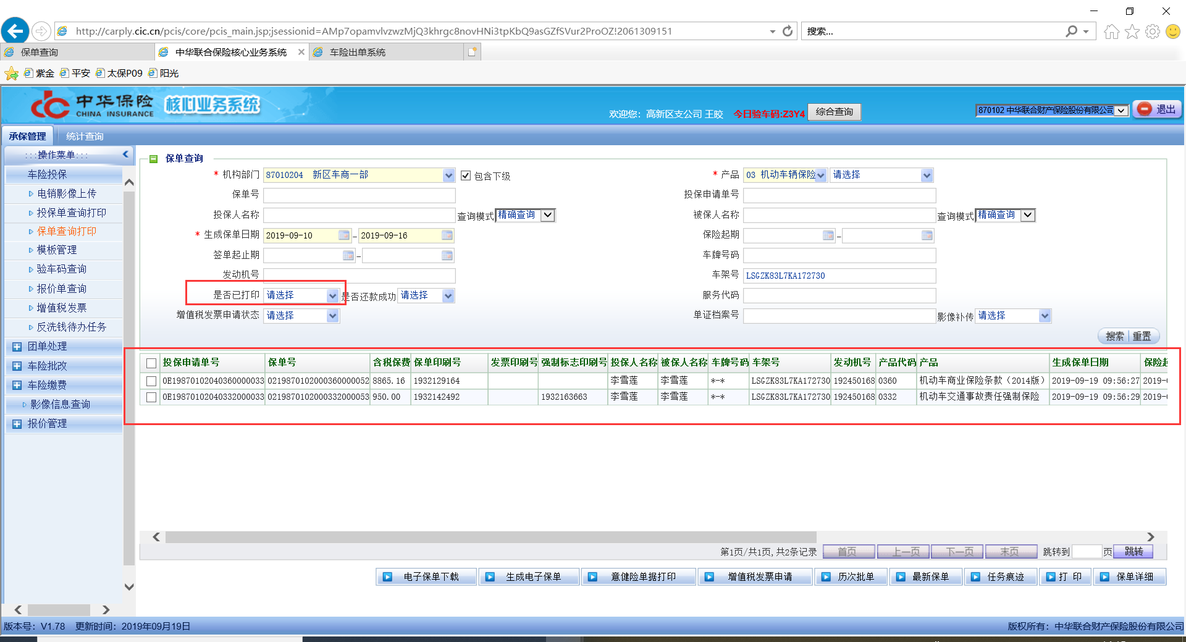1186x642 pixels.
Task: Open the second 产品 请选择 dropdown
Action: pos(927,175)
